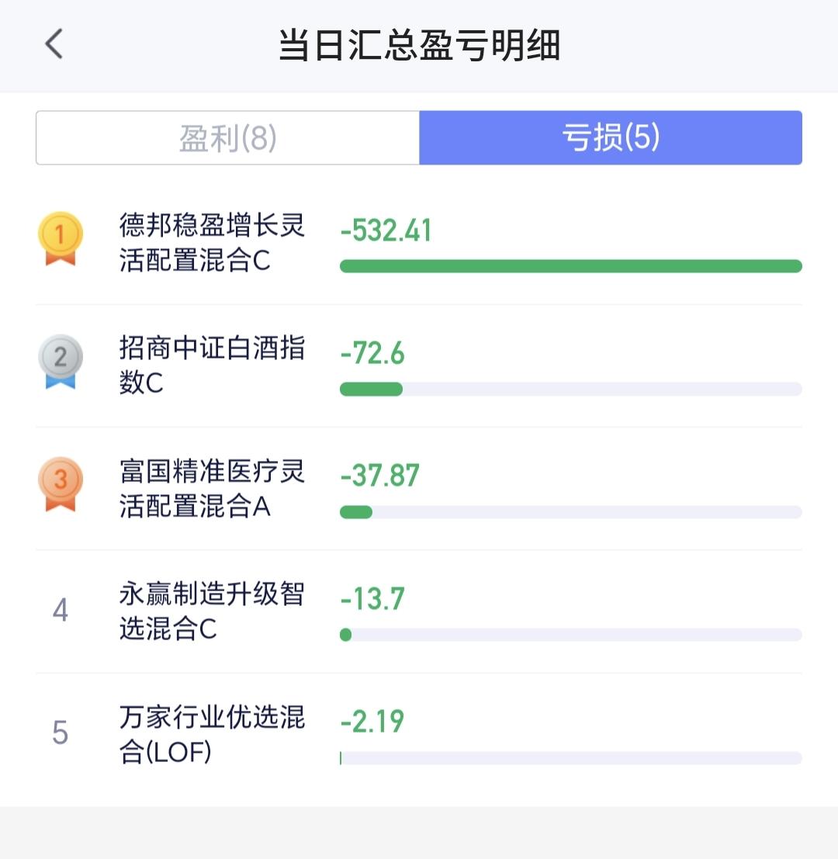Click the 当日汇总盈亏明细 page title

(x=419, y=45)
